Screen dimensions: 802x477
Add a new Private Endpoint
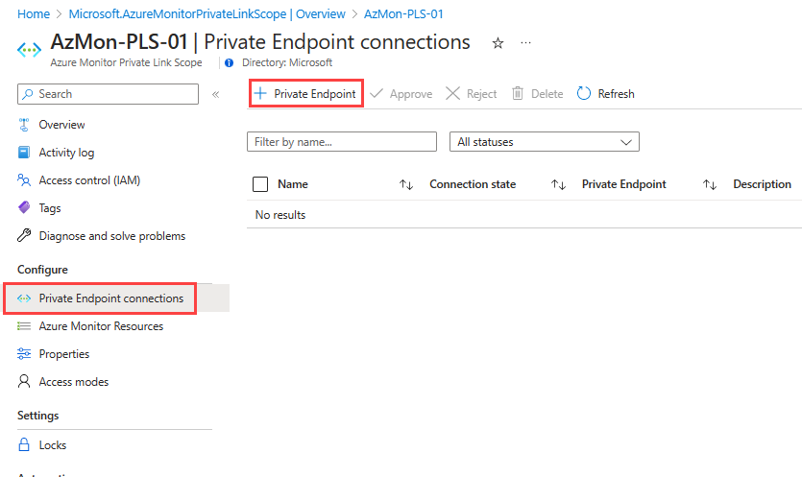pos(305,93)
